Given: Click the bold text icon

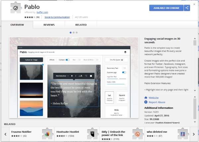Looking at the screenshot, I should click(72, 76).
